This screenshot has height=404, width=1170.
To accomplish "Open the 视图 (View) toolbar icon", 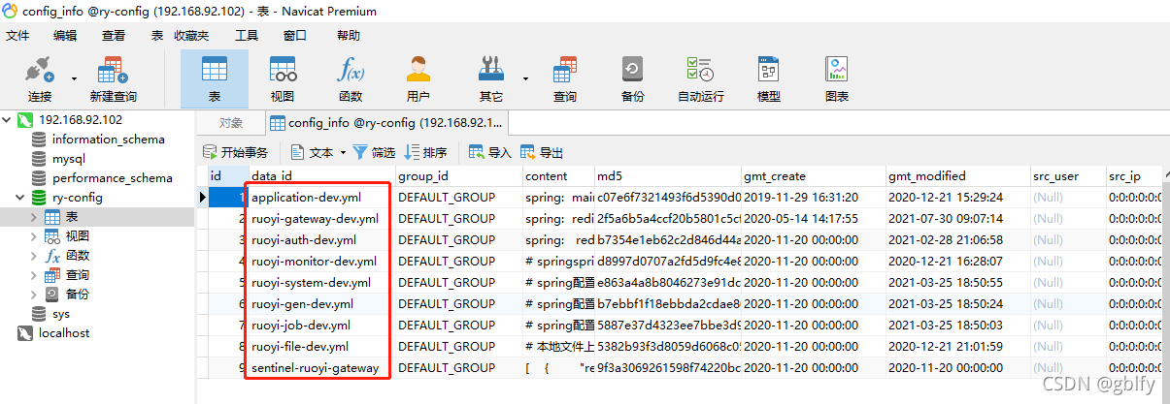I will (x=283, y=78).
